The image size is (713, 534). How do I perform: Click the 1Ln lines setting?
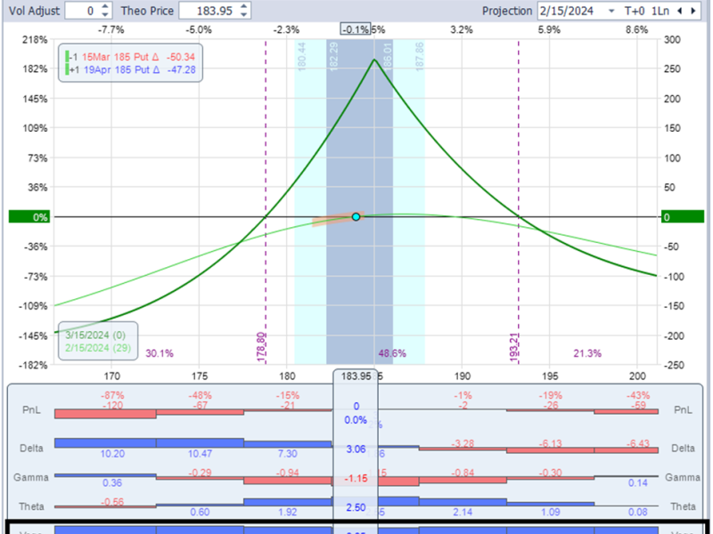coord(661,11)
